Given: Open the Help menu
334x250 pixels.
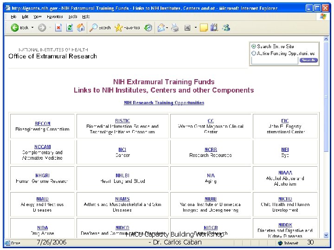Looking at the screenshot, I should (x=86, y=17).
